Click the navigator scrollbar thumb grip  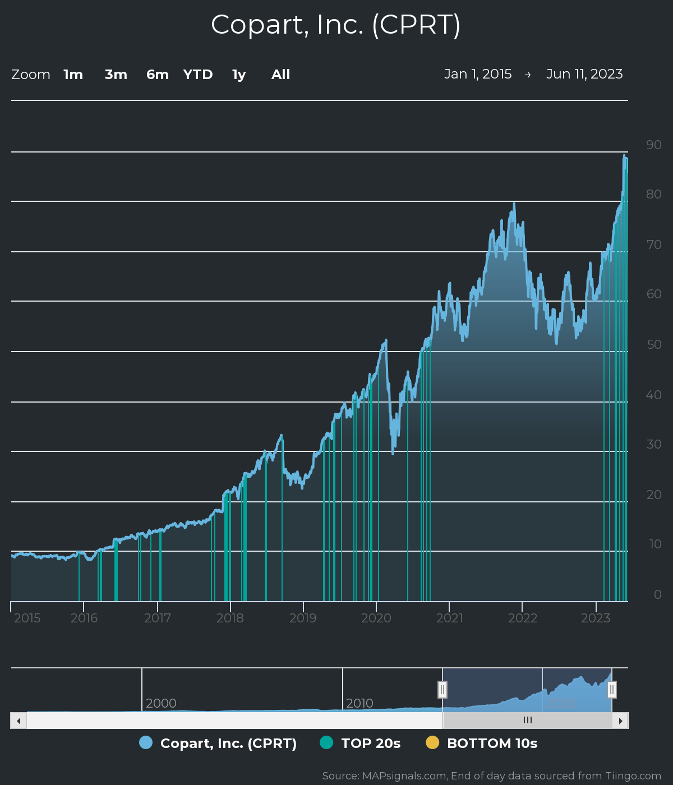pyautogui.click(x=527, y=720)
